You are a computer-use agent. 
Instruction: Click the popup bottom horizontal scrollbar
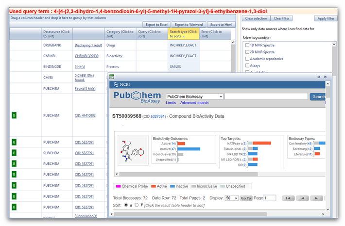(x=190, y=214)
